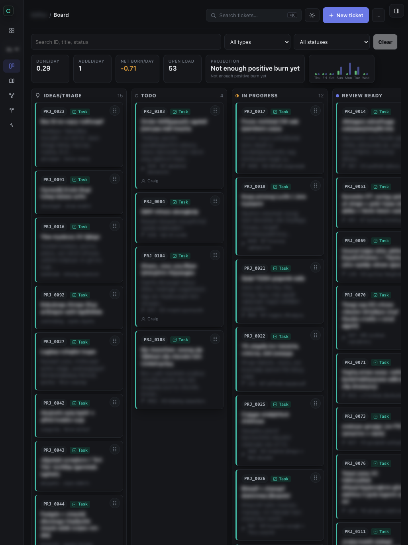Open ticket ID PRJ_0051
The height and width of the screenshot is (545, 408).
point(355,187)
